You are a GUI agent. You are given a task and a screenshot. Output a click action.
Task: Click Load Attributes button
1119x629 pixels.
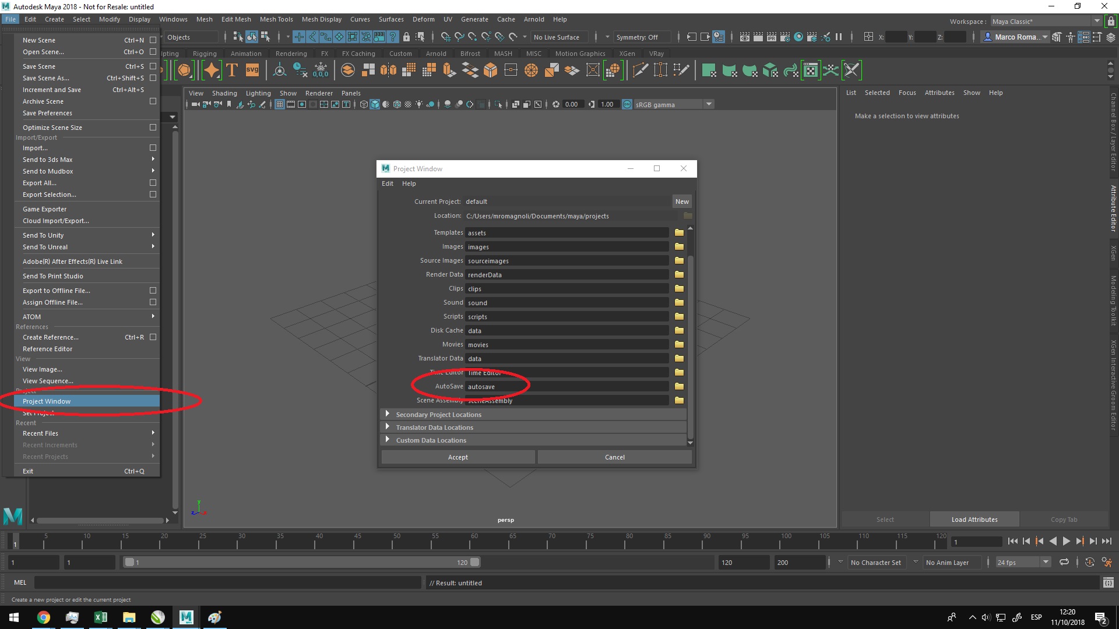click(x=974, y=520)
